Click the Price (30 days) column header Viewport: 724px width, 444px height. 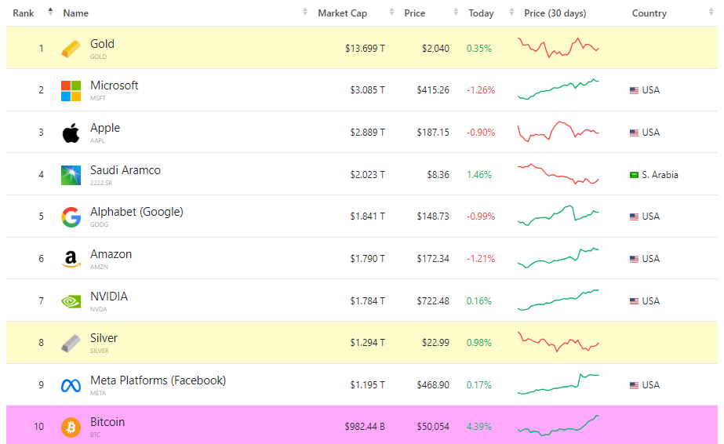pyautogui.click(x=555, y=13)
